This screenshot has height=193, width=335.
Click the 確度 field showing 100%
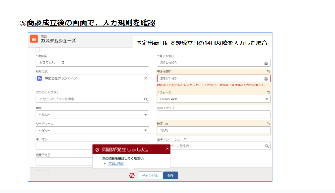[214, 130]
